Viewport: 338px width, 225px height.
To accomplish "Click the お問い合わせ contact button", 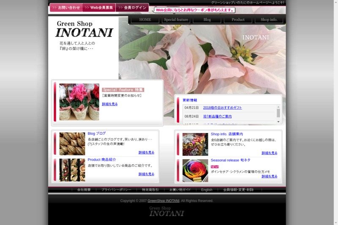I will coord(66,8).
